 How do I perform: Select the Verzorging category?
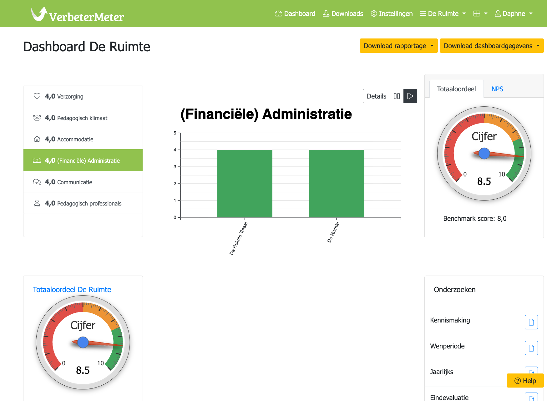(x=83, y=96)
